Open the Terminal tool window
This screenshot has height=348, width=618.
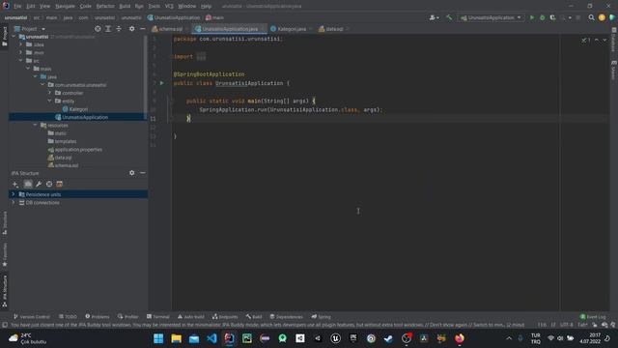click(158, 317)
